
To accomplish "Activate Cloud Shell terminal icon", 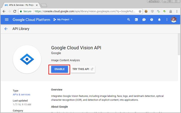I will click(x=136, y=20).
